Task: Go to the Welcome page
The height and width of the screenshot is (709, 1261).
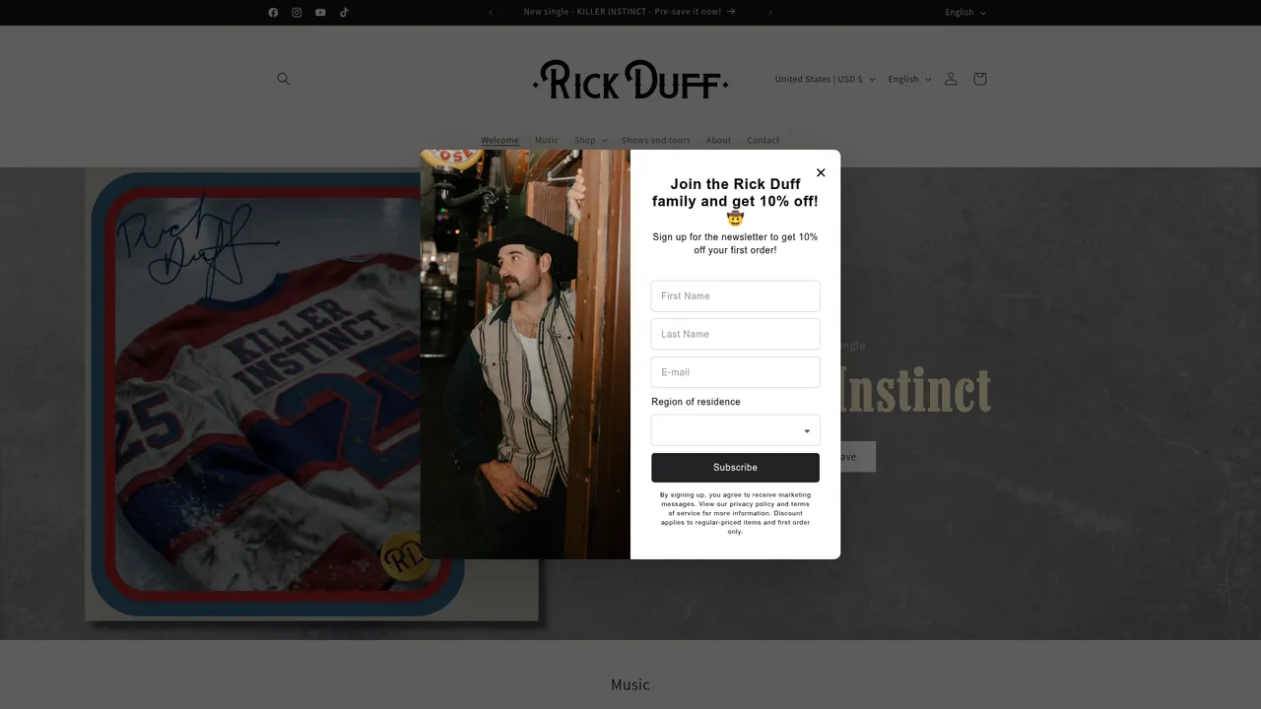Action: 499,140
